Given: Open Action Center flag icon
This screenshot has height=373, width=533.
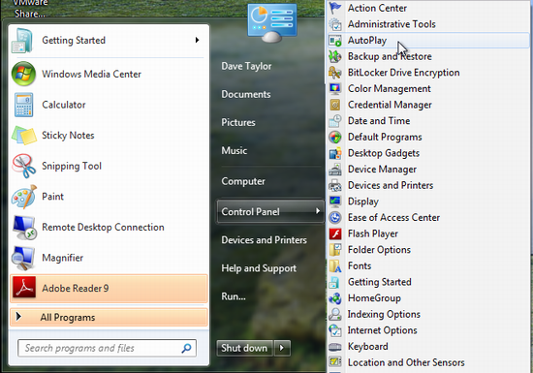Looking at the screenshot, I should (x=335, y=8).
